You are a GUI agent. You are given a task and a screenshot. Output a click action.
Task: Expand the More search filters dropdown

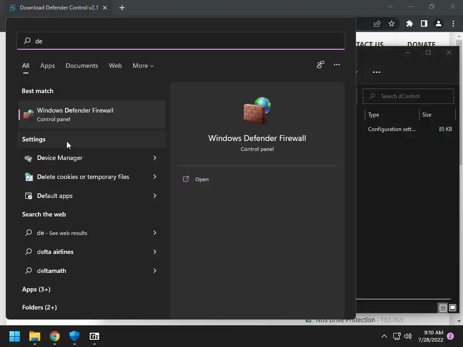coord(143,66)
